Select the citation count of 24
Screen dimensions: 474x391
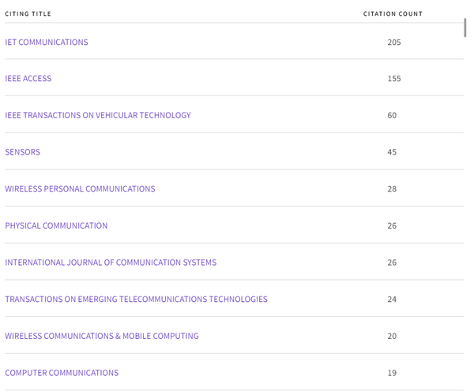coord(392,300)
